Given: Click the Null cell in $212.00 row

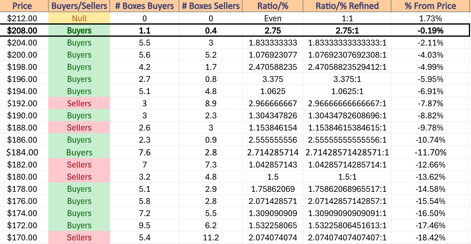Looking at the screenshot, I should (79, 18).
